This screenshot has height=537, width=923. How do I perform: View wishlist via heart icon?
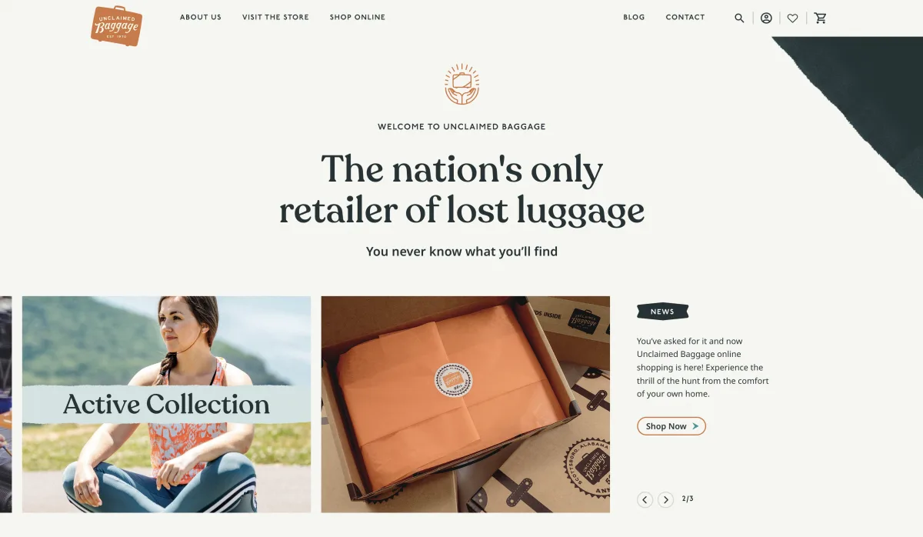tap(792, 18)
